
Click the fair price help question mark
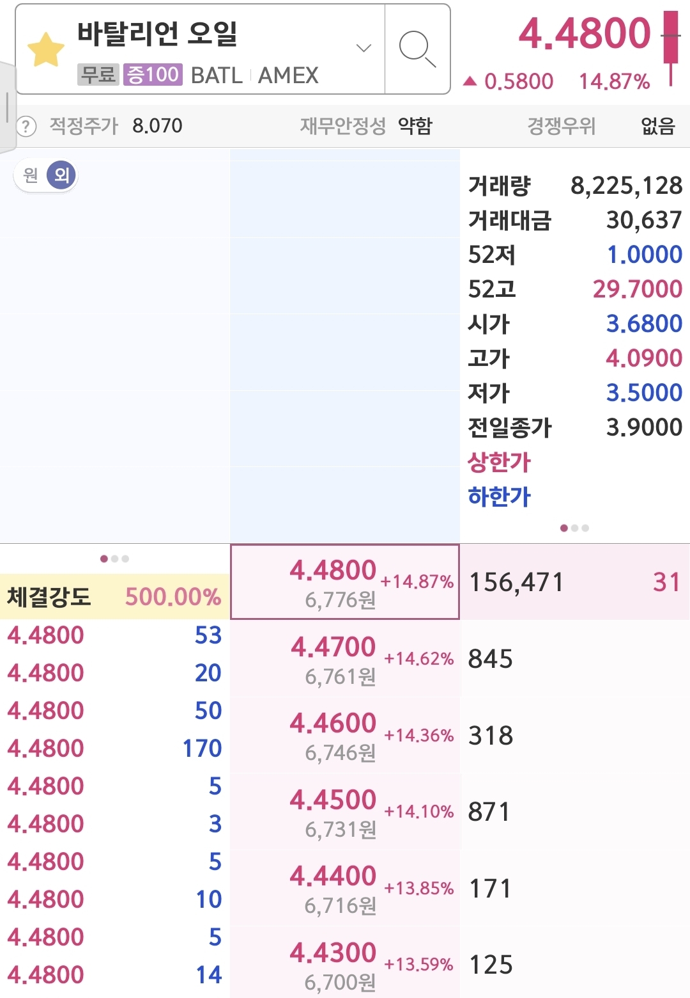pos(26,126)
